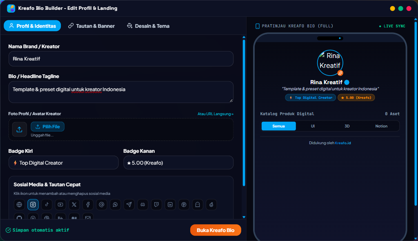Screen dimensions: 418x241
Task: Click the form panel's vertical scrollbar
Action: (x=244, y=113)
